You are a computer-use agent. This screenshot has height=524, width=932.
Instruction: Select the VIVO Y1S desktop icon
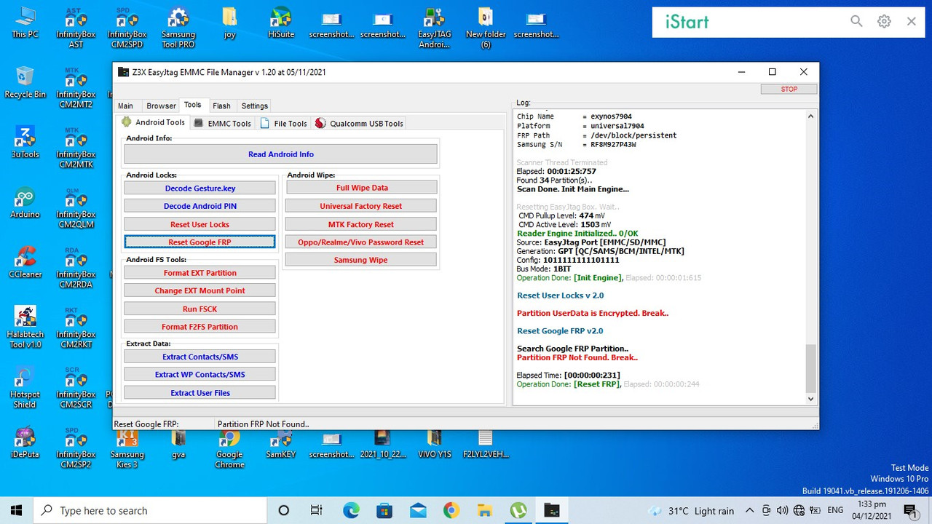pyautogui.click(x=434, y=442)
